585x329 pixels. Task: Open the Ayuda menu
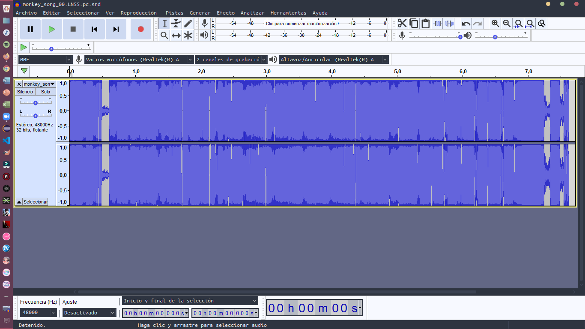click(x=320, y=13)
